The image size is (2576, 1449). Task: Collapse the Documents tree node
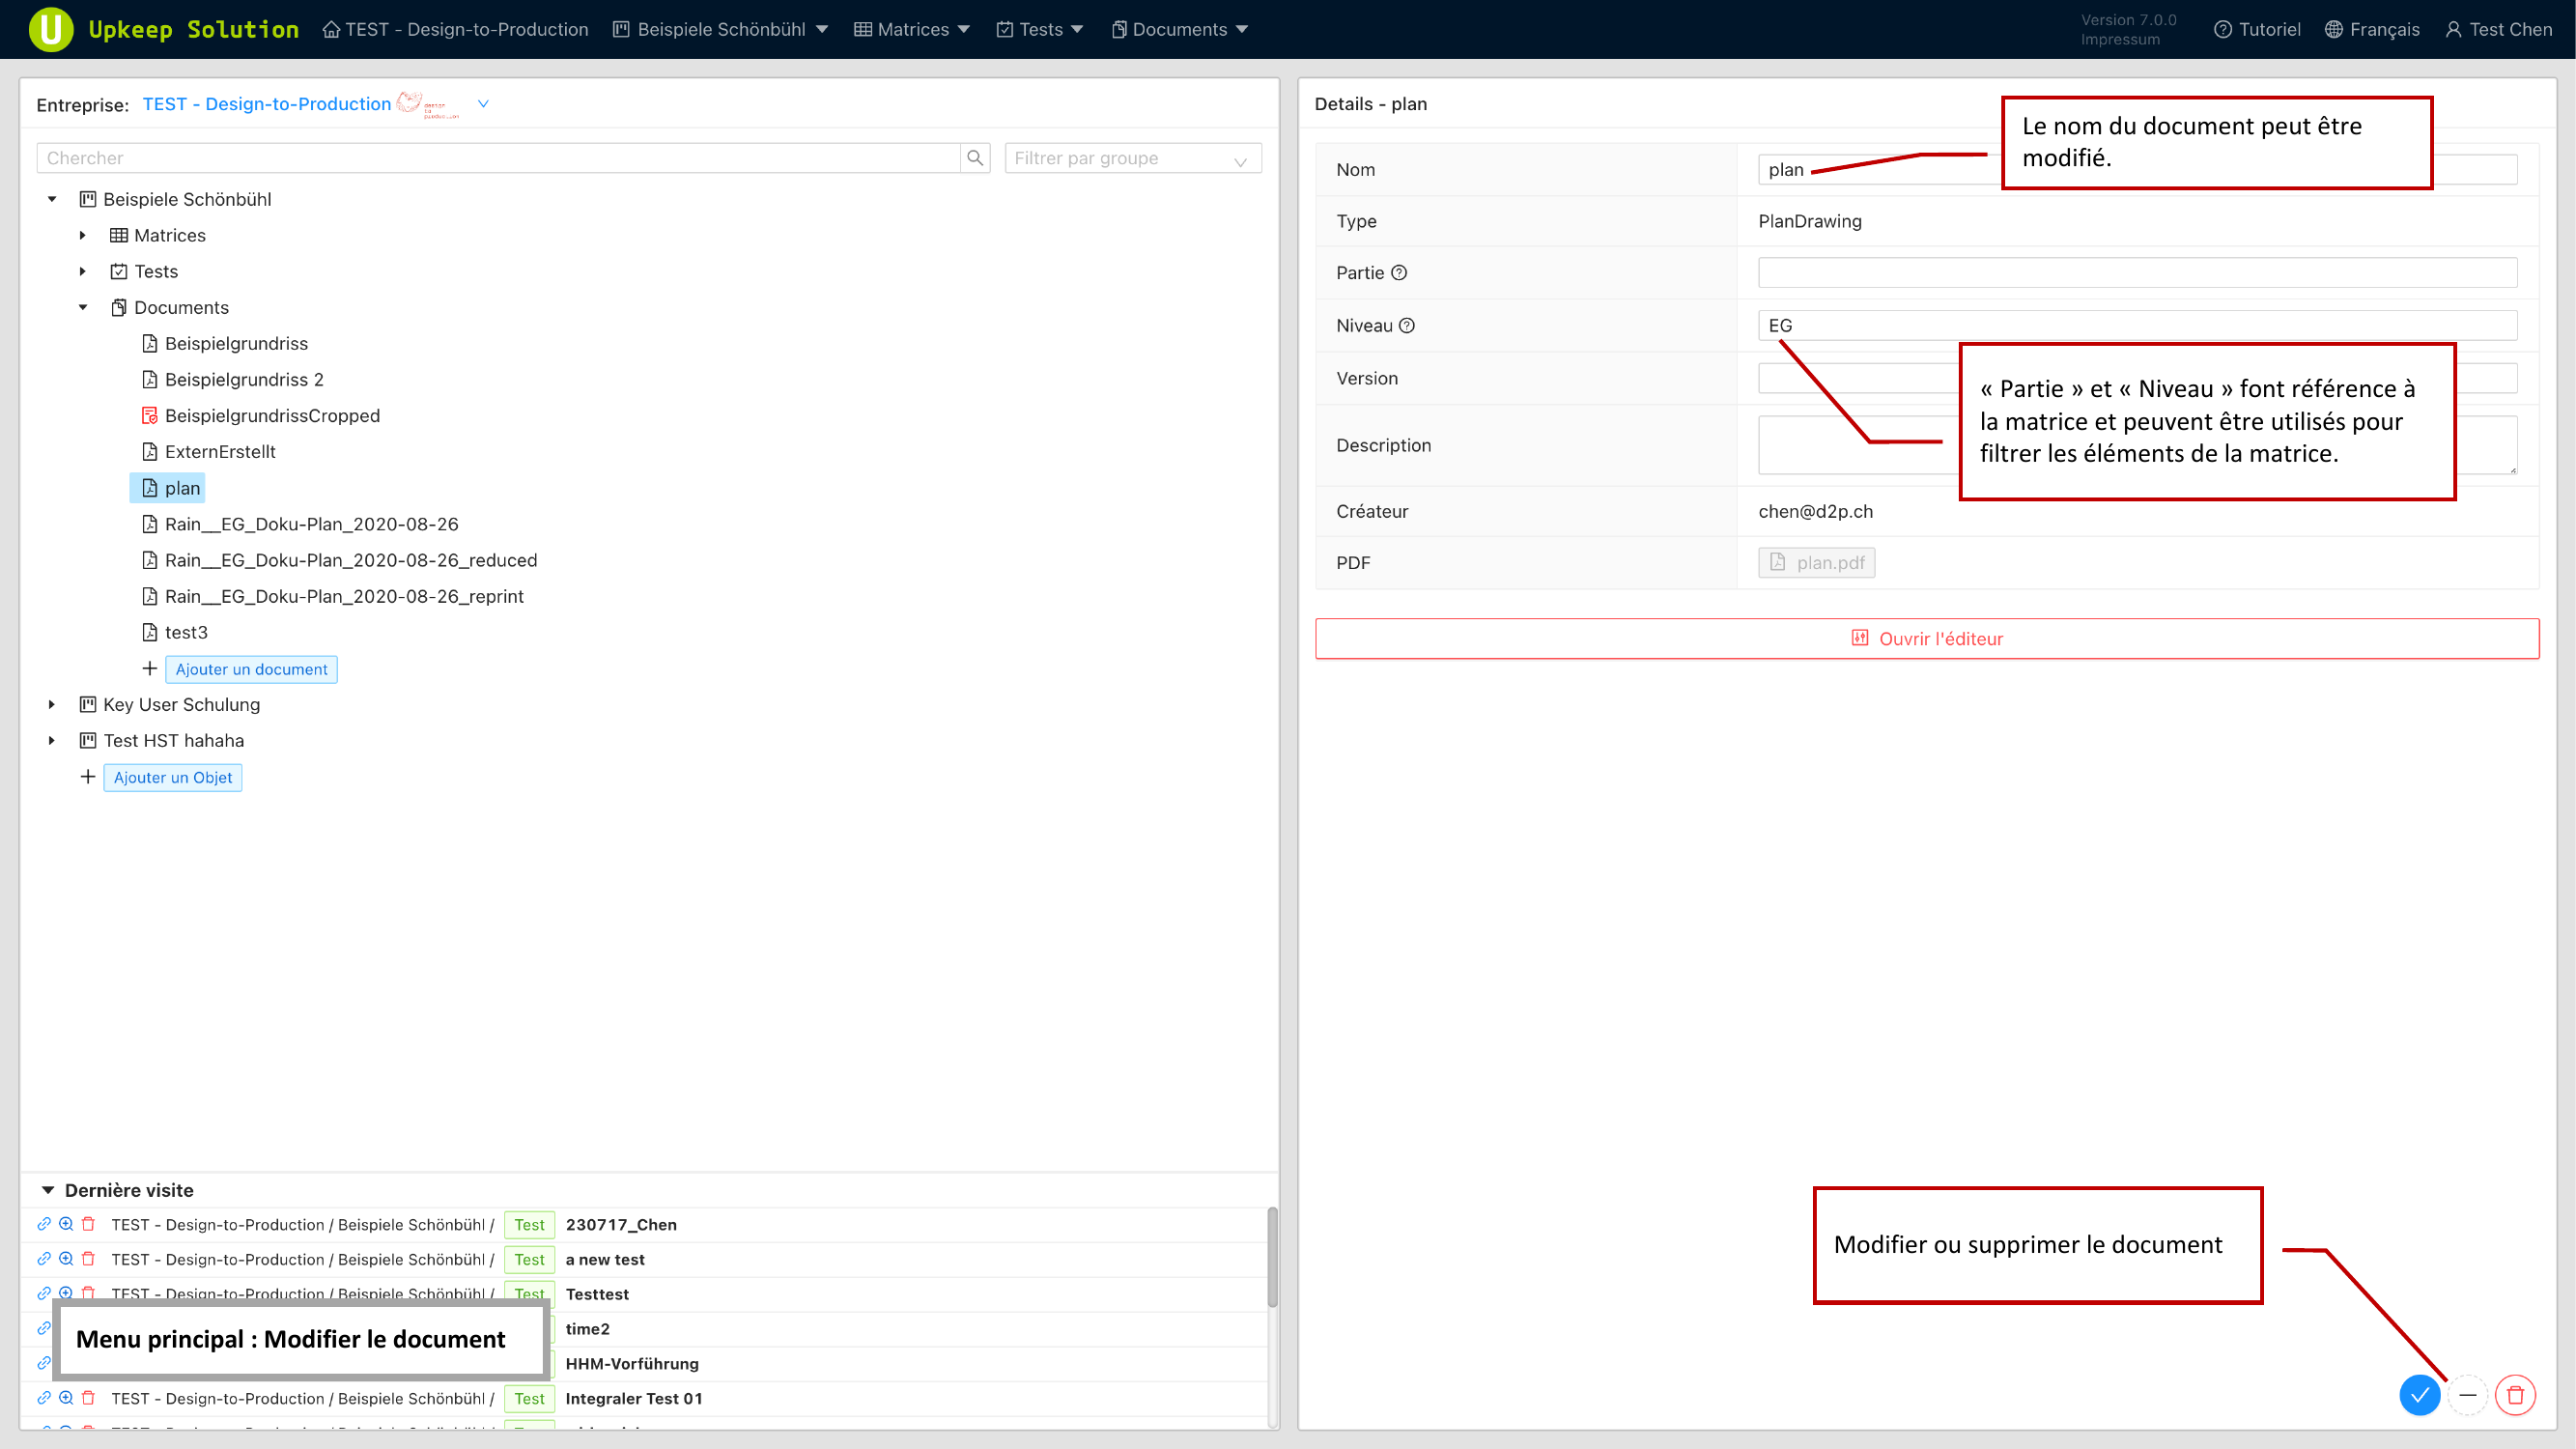(x=83, y=307)
